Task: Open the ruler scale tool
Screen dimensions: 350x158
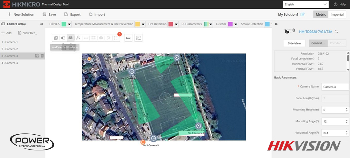Action: tap(128, 38)
